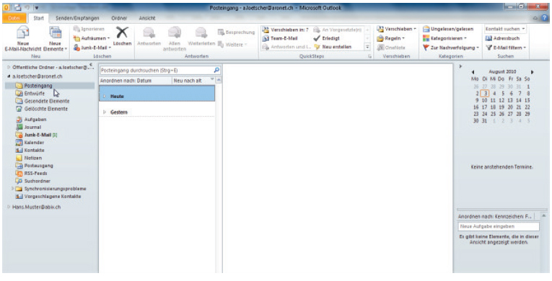Click search magnifier in Posteingang search box
Image resolution: width=552 pixels, height=281 pixels.
coord(216,71)
